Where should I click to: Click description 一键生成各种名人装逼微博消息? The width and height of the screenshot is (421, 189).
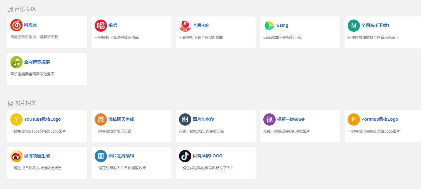coord(36,168)
